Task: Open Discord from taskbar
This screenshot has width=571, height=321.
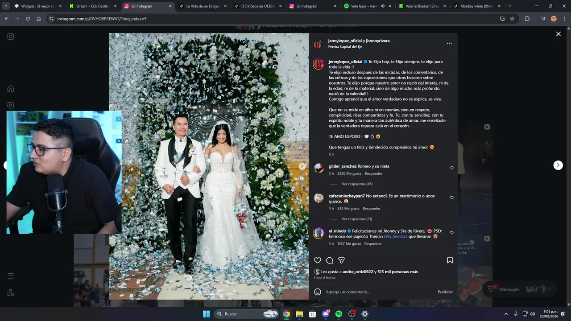Action: [x=326, y=314]
